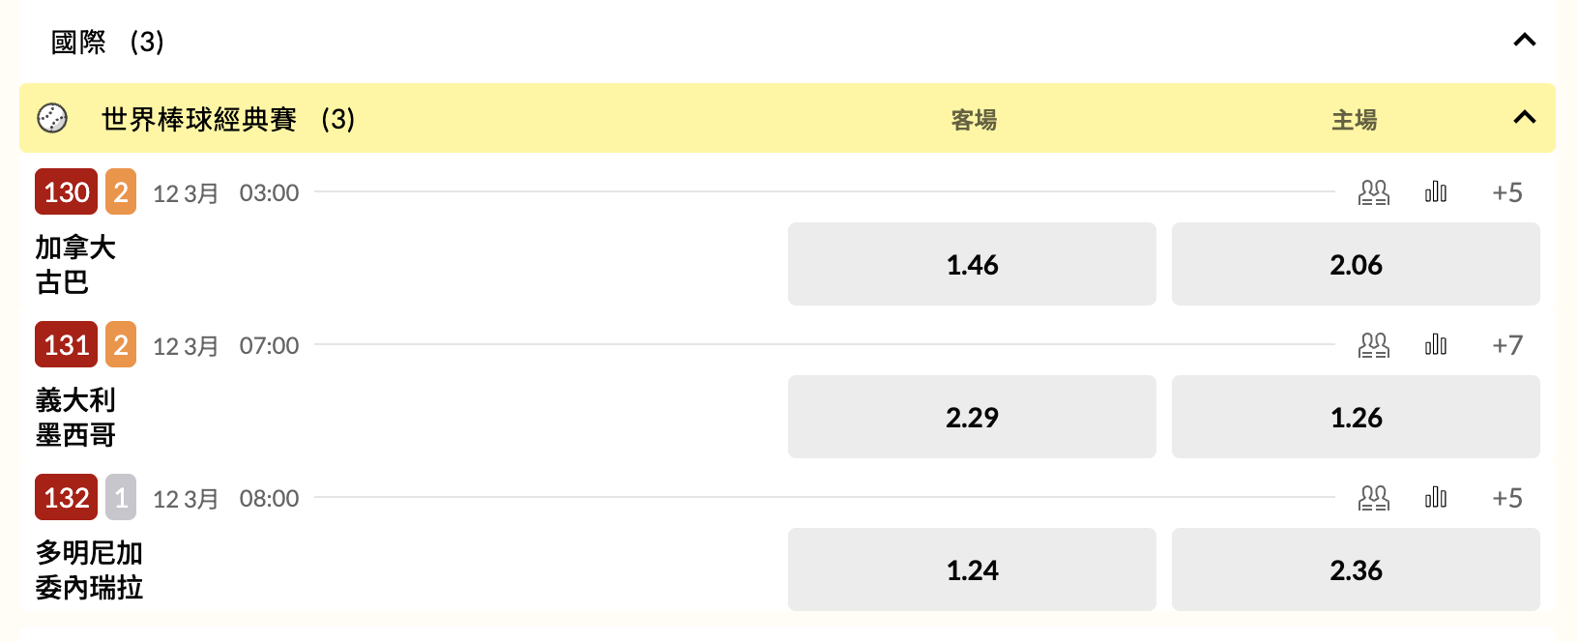Collapse the 世界棒球經典賽 league chevron
The width and height of the screenshot is (1578, 642).
[1524, 118]
